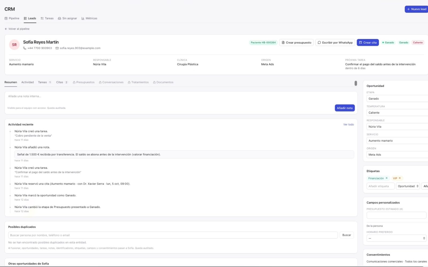This screenshot has width=428, height=267.
Task: Open the Etapa dropdown showing Ganado
Action: [x=397, y=99]
